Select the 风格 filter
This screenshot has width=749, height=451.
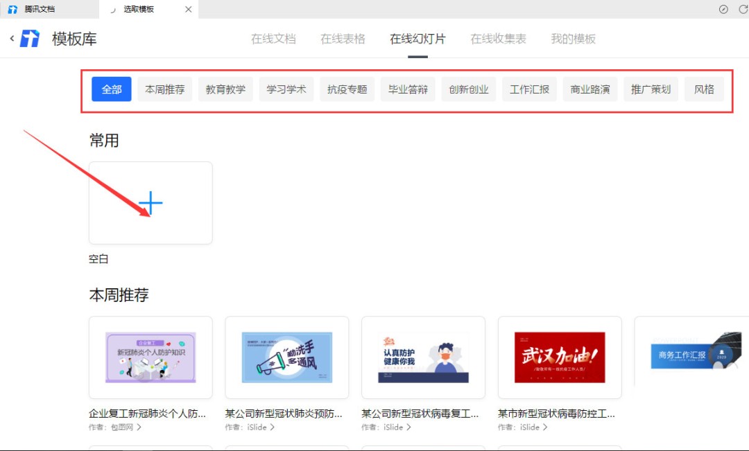tap(704, 89)
